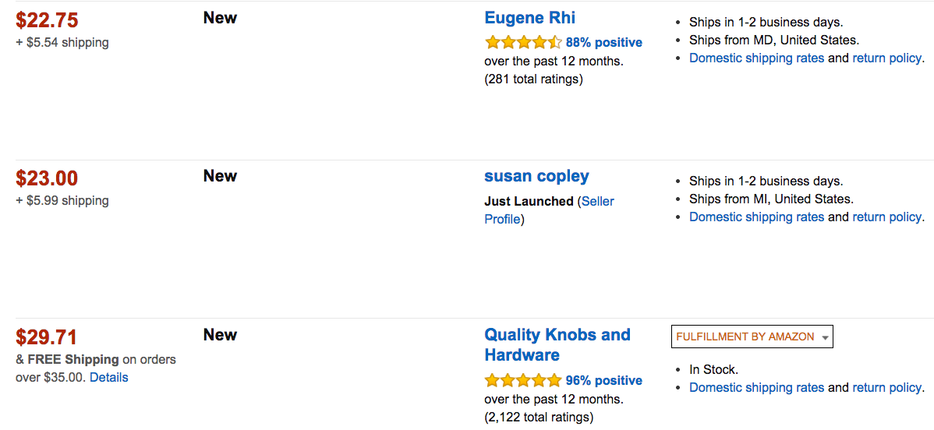View susan copley's Domestic shipping rates
The height and width of the screenshot is (430, 934).
point(756,217)
